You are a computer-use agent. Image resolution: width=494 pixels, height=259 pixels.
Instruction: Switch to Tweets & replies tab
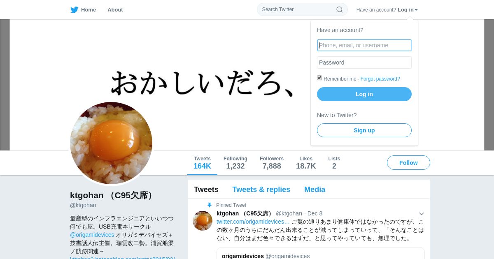[x=261, y=190]
